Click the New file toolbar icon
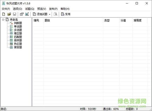The image size is (152, 111). point(4,14)
